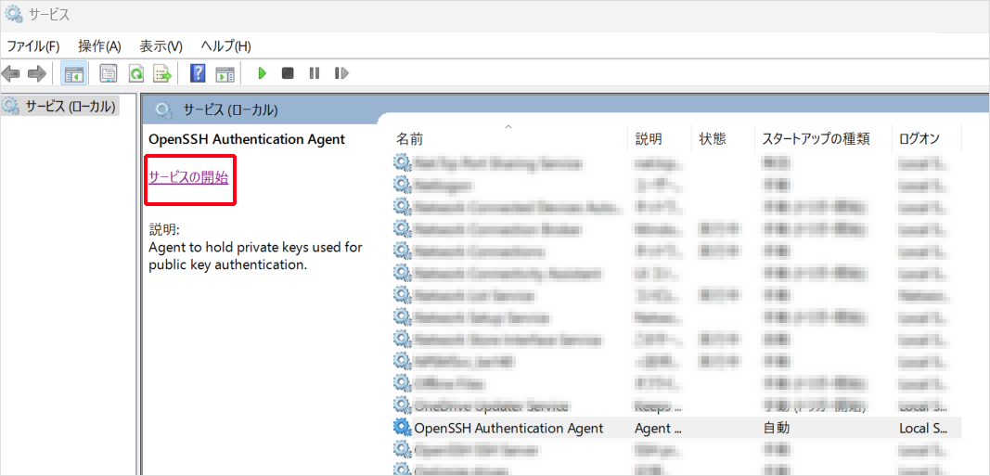
Task: Click the サービスの開始 link
Action: (188, 177)
